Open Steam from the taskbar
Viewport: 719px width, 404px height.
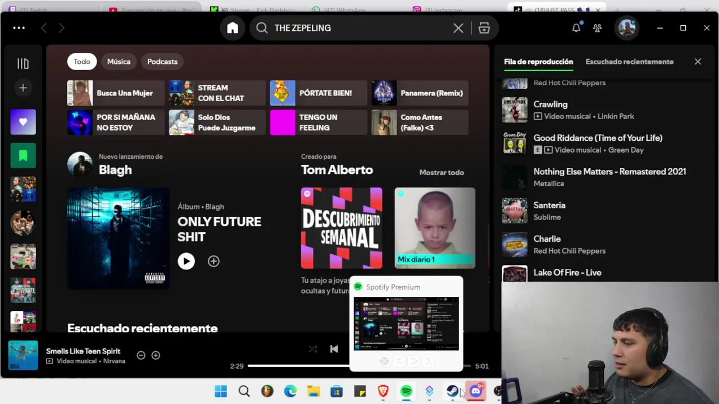452,391
